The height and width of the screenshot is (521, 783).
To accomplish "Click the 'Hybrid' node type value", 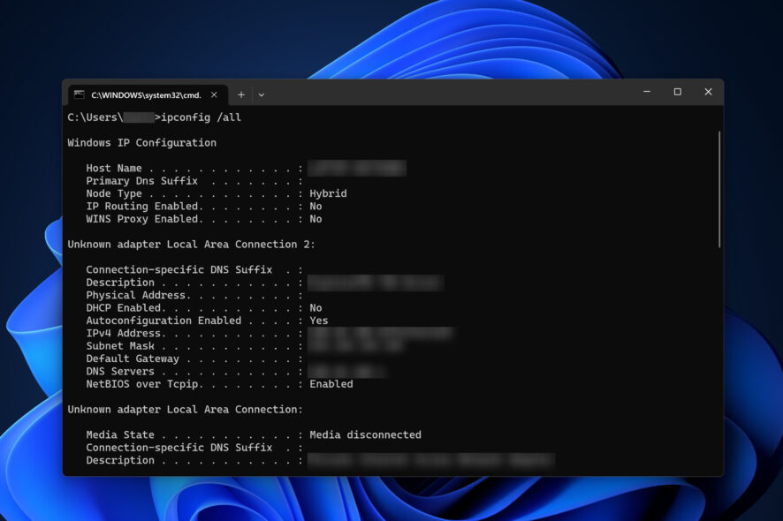I will [x=328, y=193].
